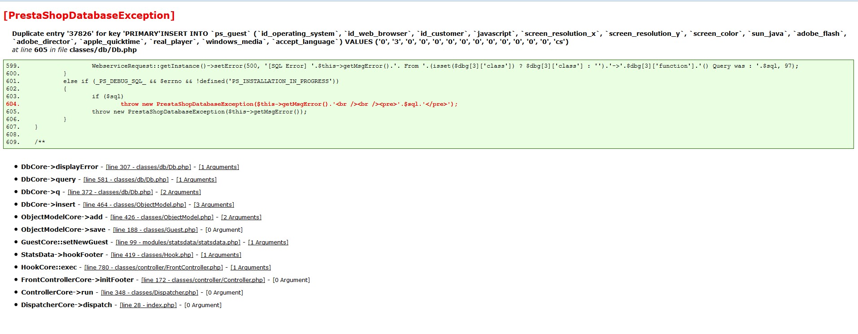
Task: Click the StatsData->hookFooter method name
Action: (x=62, y=255)
